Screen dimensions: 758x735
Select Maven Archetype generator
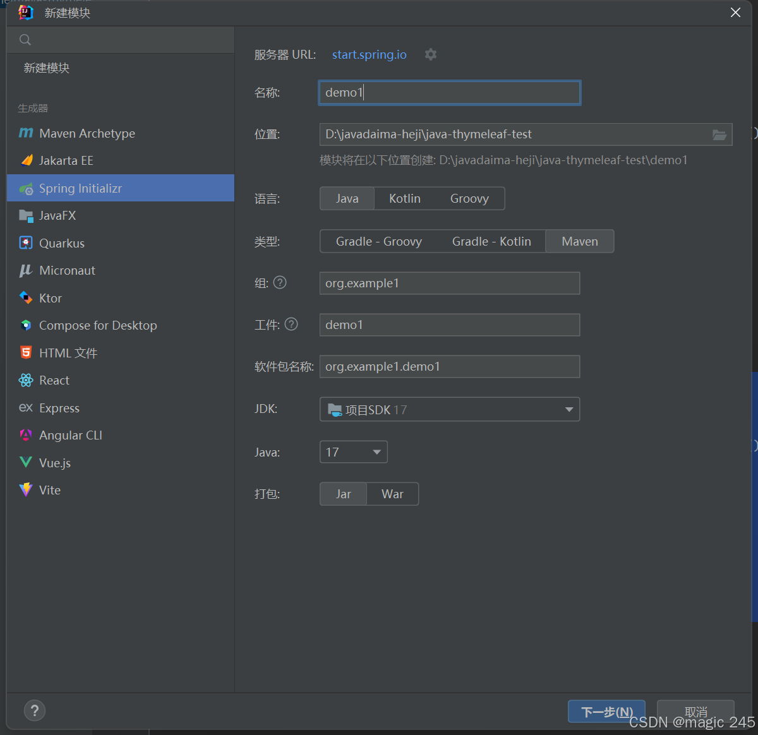pos(121,133)
